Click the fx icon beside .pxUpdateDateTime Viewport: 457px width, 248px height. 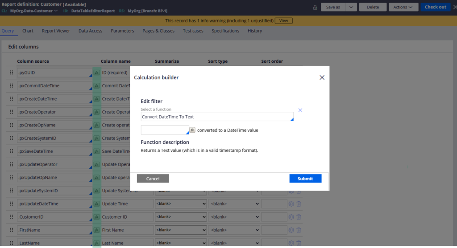coord(96,204)
